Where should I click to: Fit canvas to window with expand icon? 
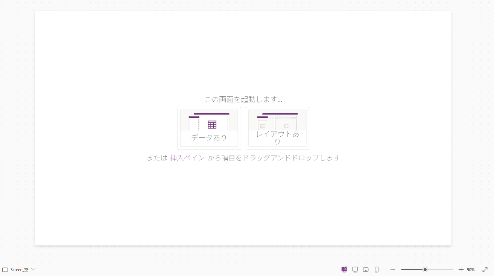485,270
